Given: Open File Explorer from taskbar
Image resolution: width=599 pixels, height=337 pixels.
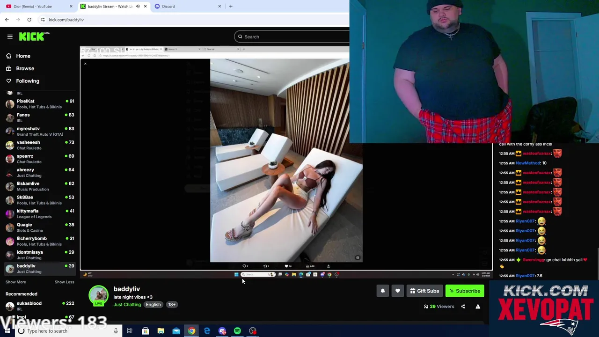Looking at the screenshot, I should point(161,331).
